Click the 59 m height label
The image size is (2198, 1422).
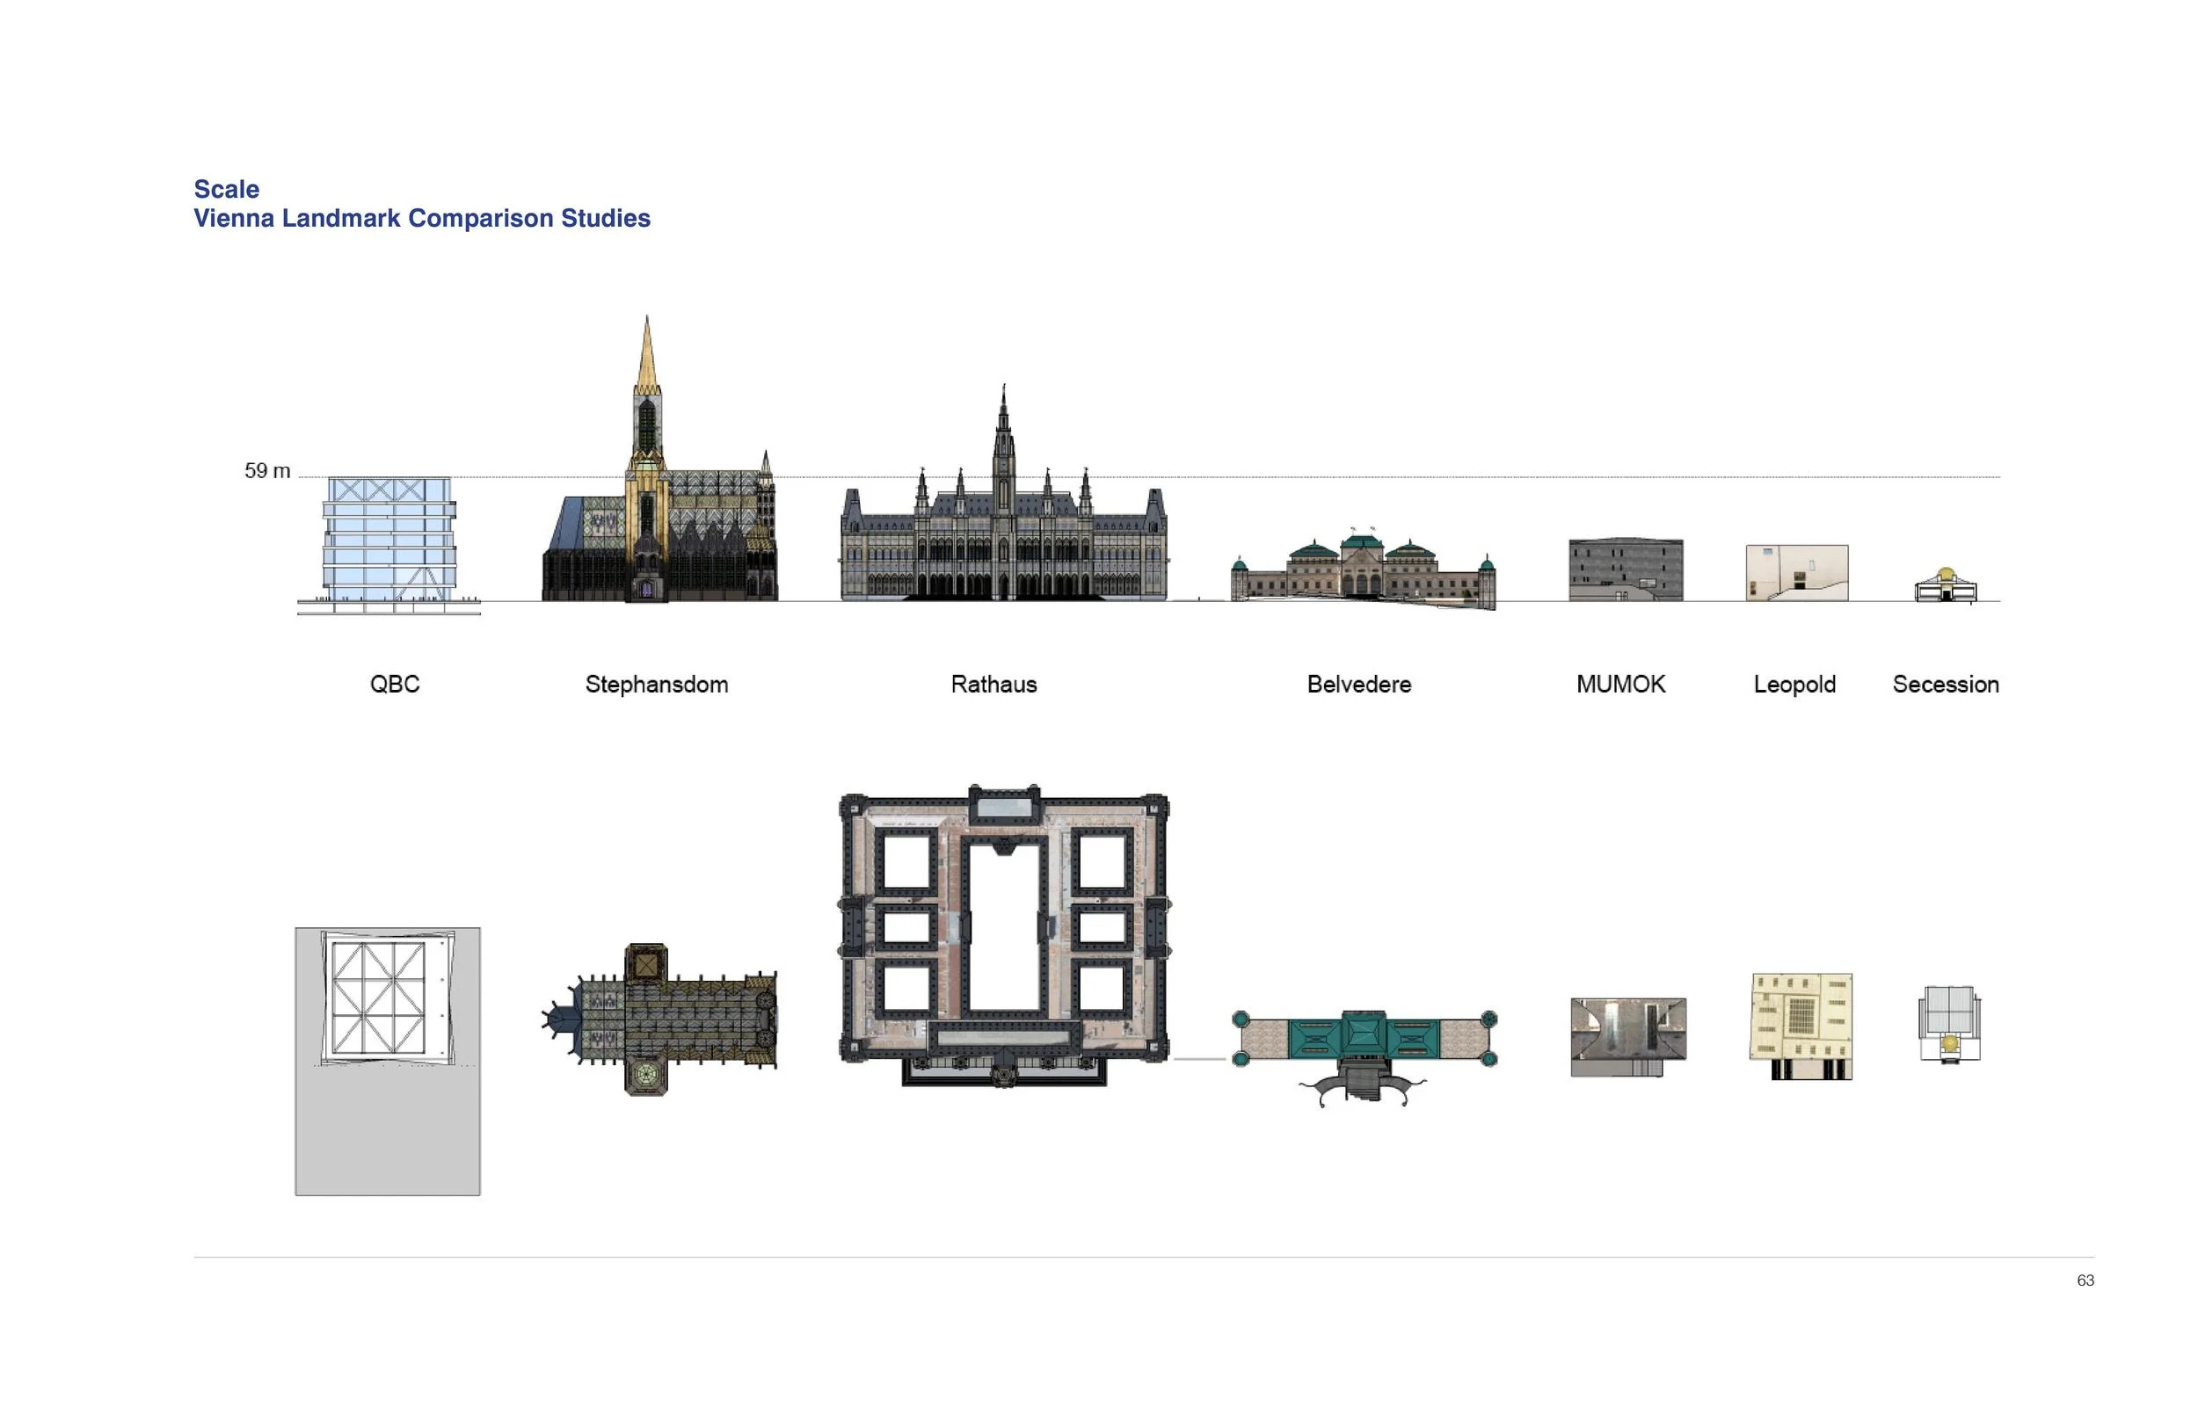(x=267, y=471)
